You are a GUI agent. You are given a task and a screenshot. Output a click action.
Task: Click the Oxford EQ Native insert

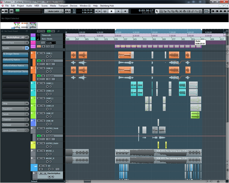pos(16,60)
